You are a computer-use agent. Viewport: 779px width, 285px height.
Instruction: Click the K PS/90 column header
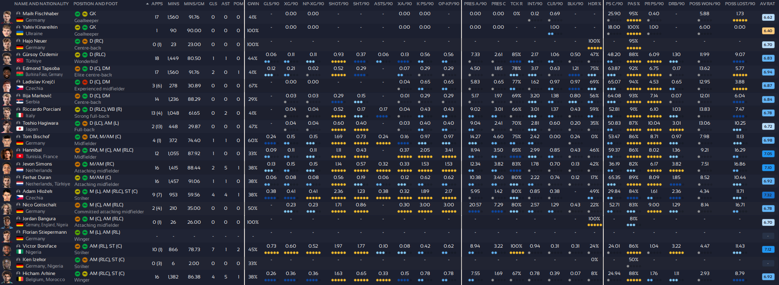pos(425,4)
